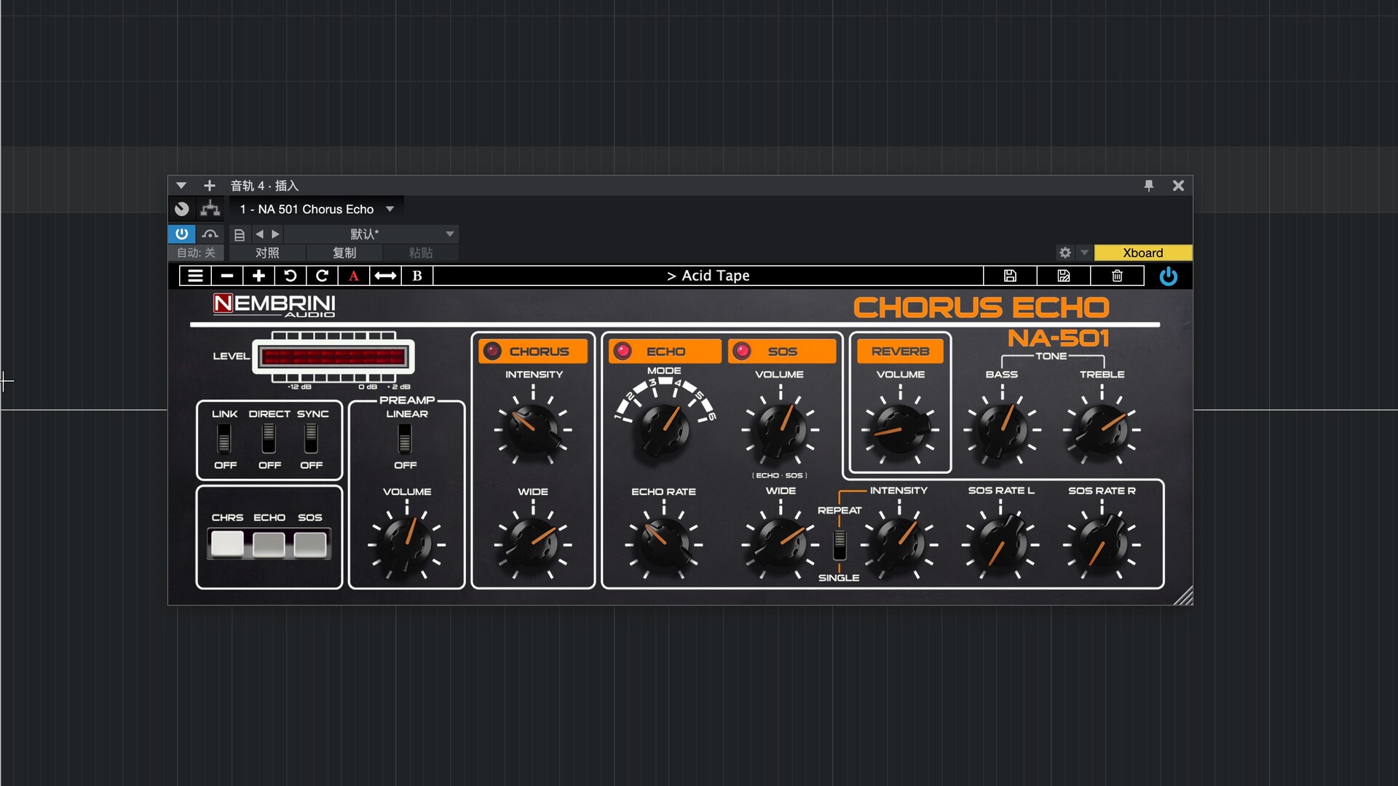Open the preset file page icon
This screenshot has height=786, width=1398.
coord(239,234)
